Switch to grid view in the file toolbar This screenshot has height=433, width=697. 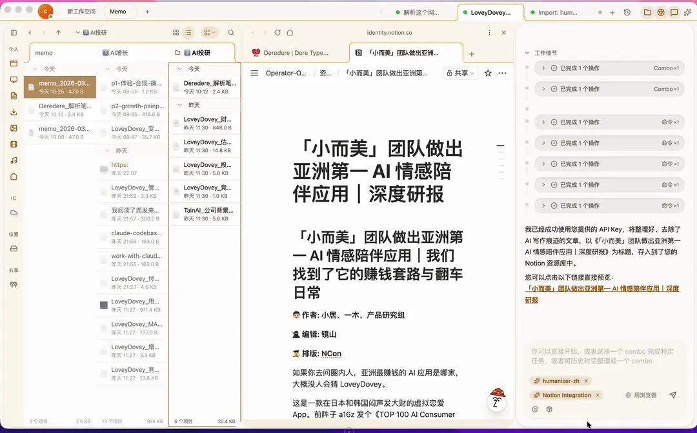click(x=176, y=32)
